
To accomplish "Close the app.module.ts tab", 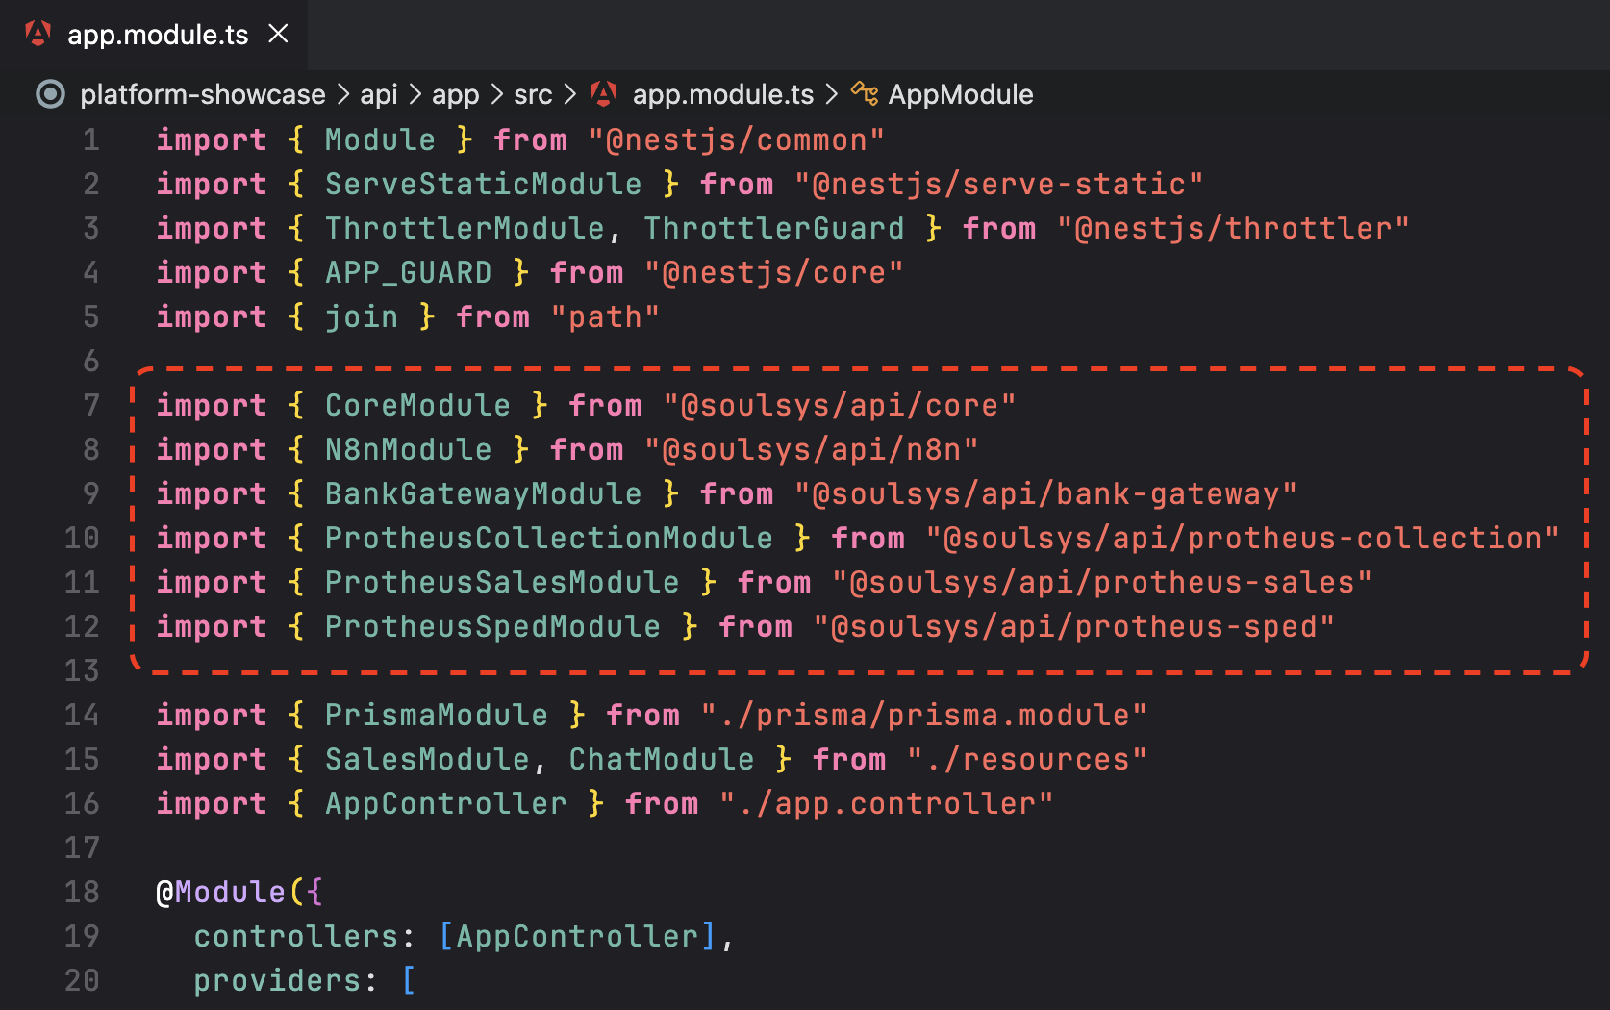I will coord(278,33).
